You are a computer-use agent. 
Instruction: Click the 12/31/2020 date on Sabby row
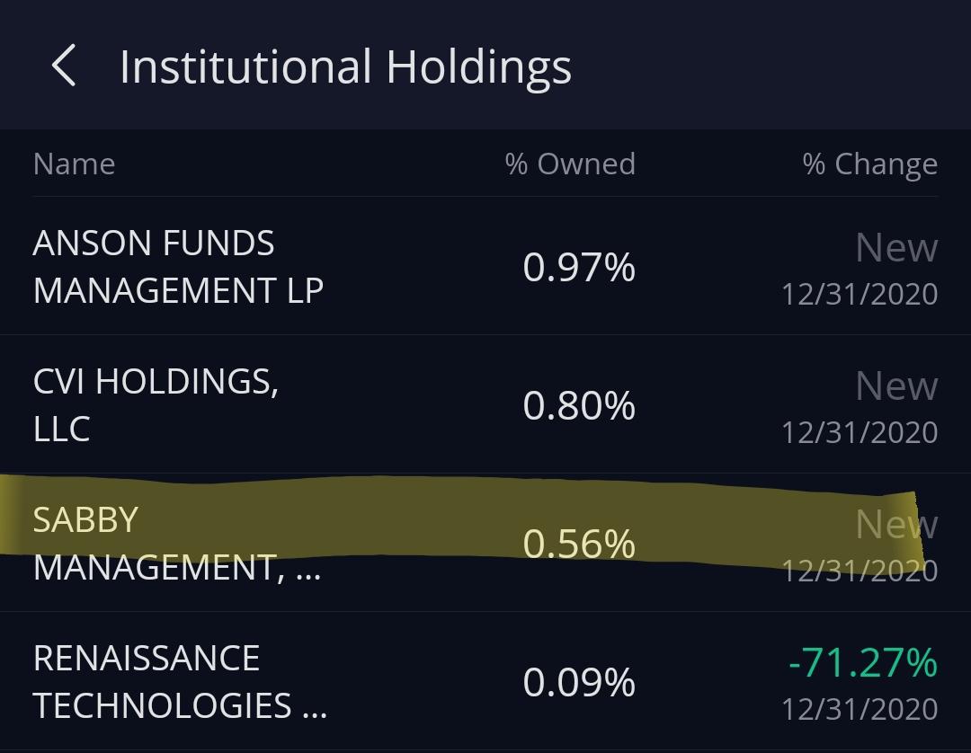click(859, 571)
